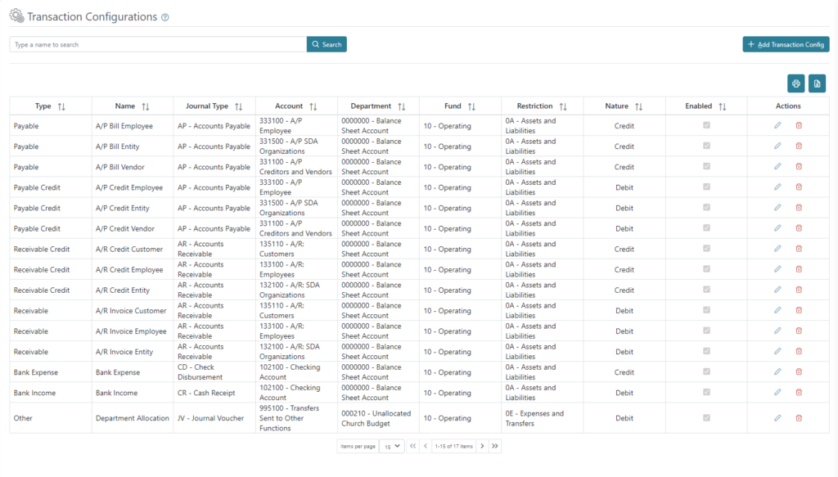838x477 pixels.
Task: Click the gear icon beside Transaction Configurations
Action: (16, 16)
